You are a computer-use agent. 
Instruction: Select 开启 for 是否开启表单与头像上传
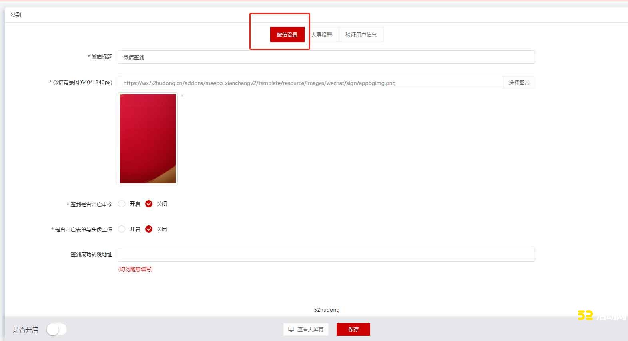coord(122,229)
